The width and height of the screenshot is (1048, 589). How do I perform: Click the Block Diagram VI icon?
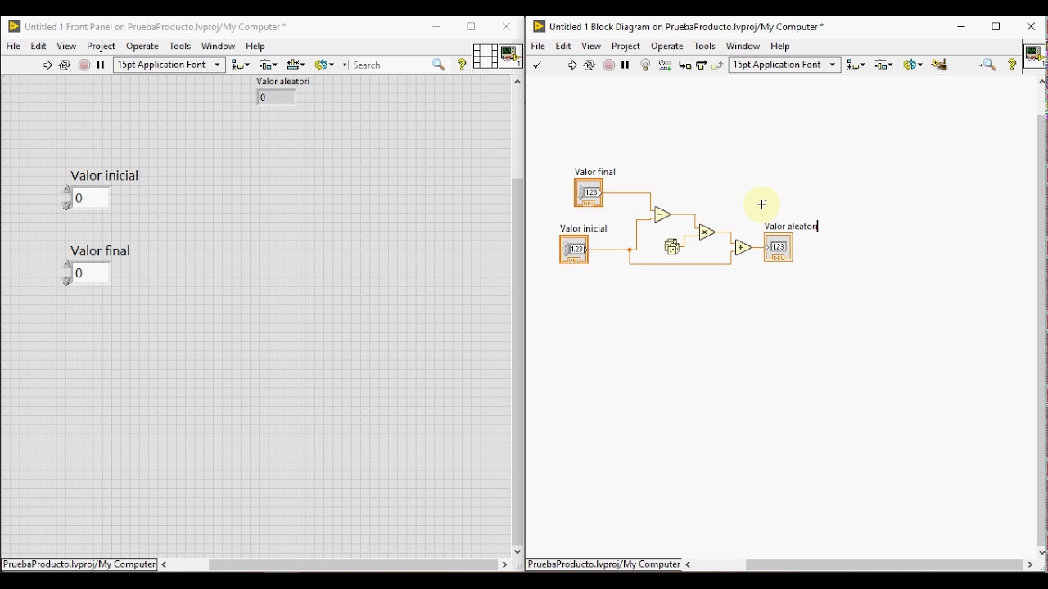1035,56
